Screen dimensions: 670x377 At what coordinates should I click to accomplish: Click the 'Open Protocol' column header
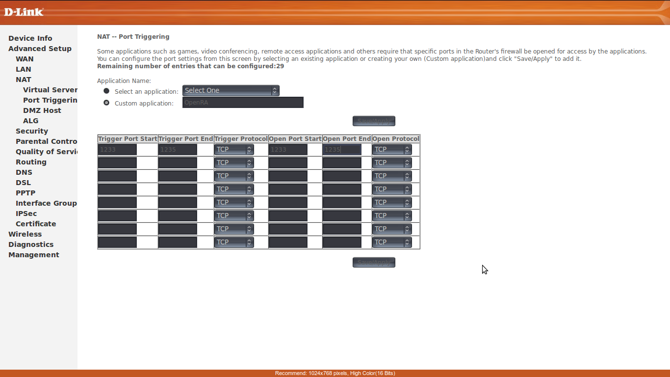pyautogui.click(x=396, y=139)
